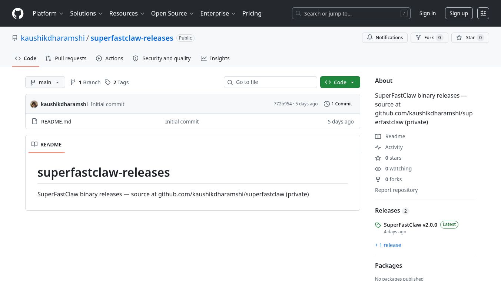This screenshot has height=281, width=501.
Task: Open SuperFastClaw v2.0.0 release
Action: [411, 225]
